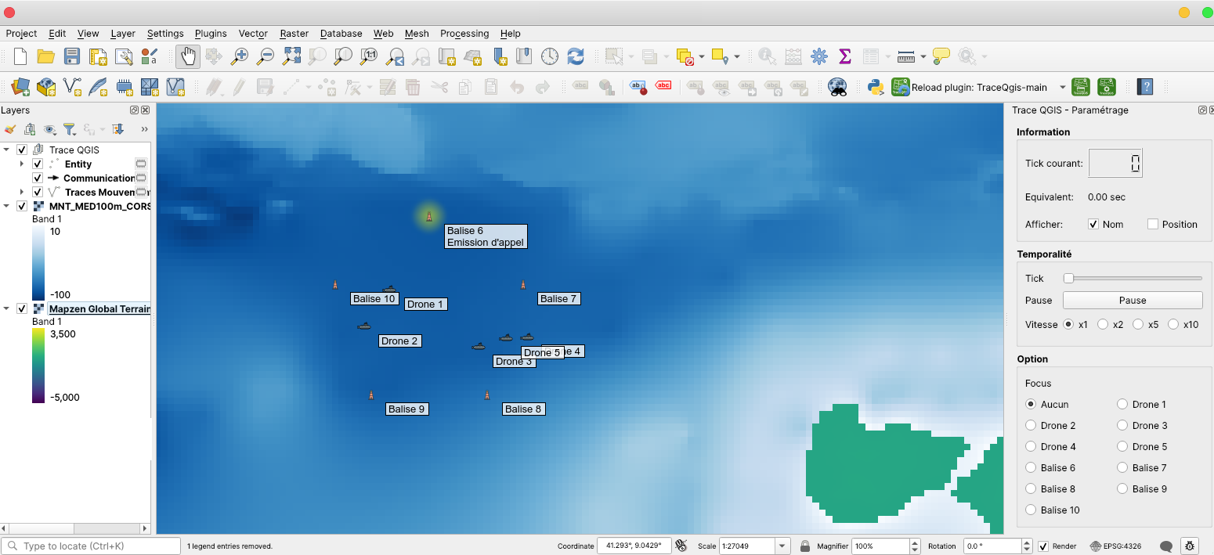Open the Processing Toolbox gear icon
This screenshot has height=555, width=1214.
click(819, 56)
